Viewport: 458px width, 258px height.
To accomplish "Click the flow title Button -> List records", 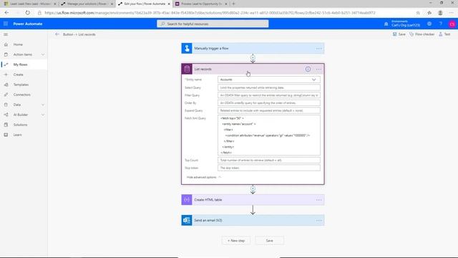I will click(79, 34).
